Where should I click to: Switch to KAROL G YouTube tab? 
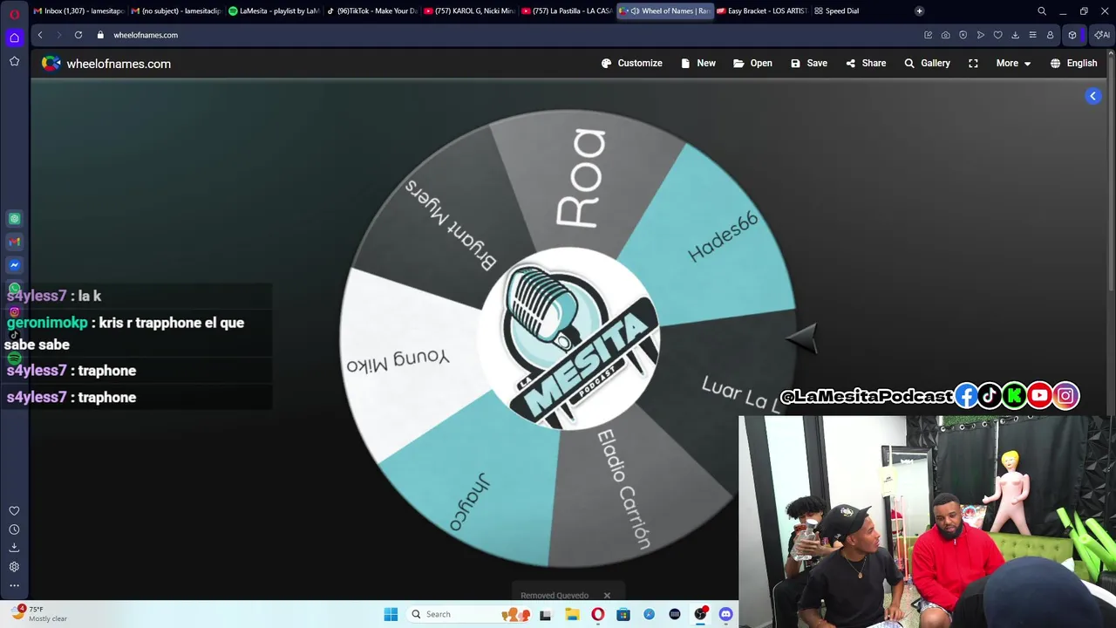(x=469, y=11)
